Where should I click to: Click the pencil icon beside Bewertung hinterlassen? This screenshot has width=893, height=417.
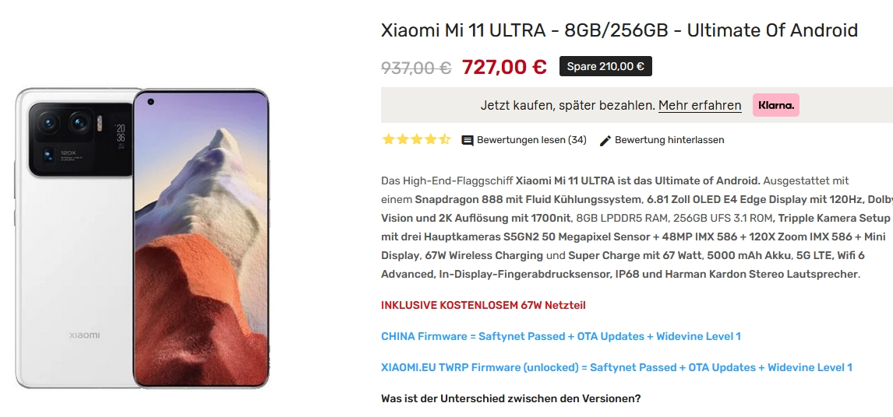(605, 141)
